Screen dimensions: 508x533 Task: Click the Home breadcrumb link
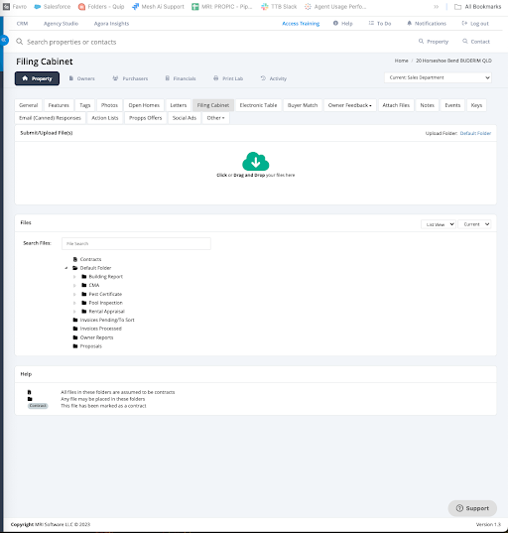tap(401, 61)
